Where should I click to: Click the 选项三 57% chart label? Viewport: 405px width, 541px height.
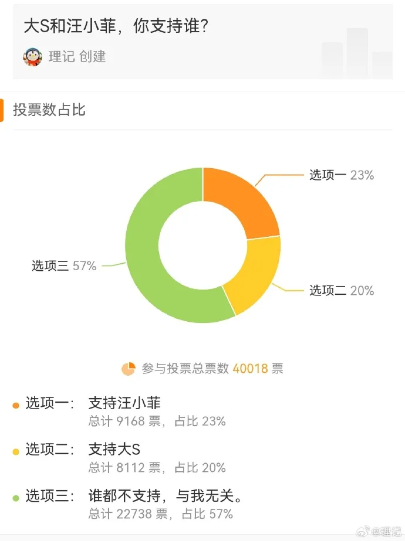point(64,266)
